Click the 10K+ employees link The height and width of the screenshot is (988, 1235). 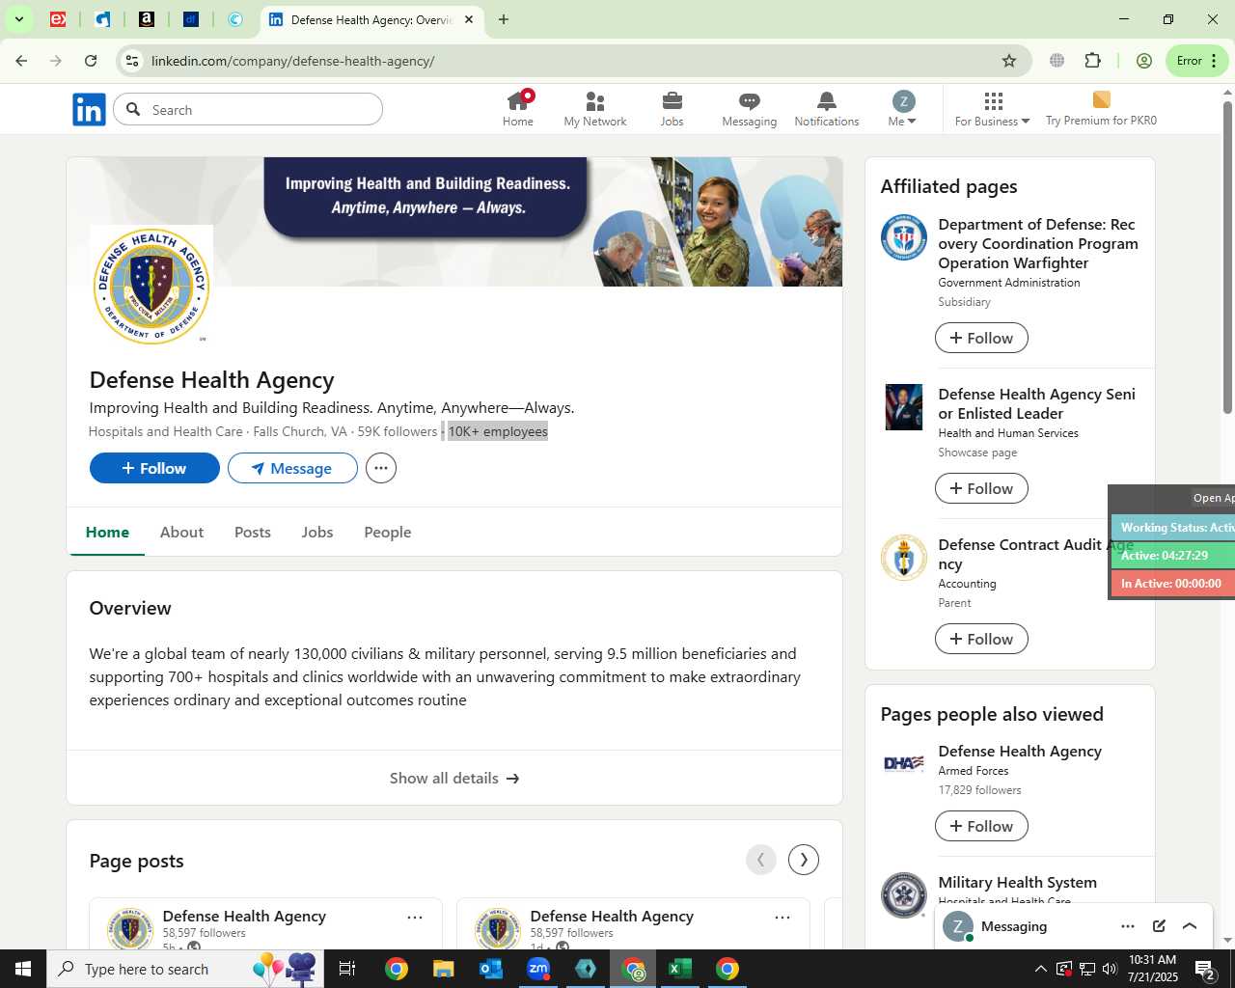tap(498, 431)
